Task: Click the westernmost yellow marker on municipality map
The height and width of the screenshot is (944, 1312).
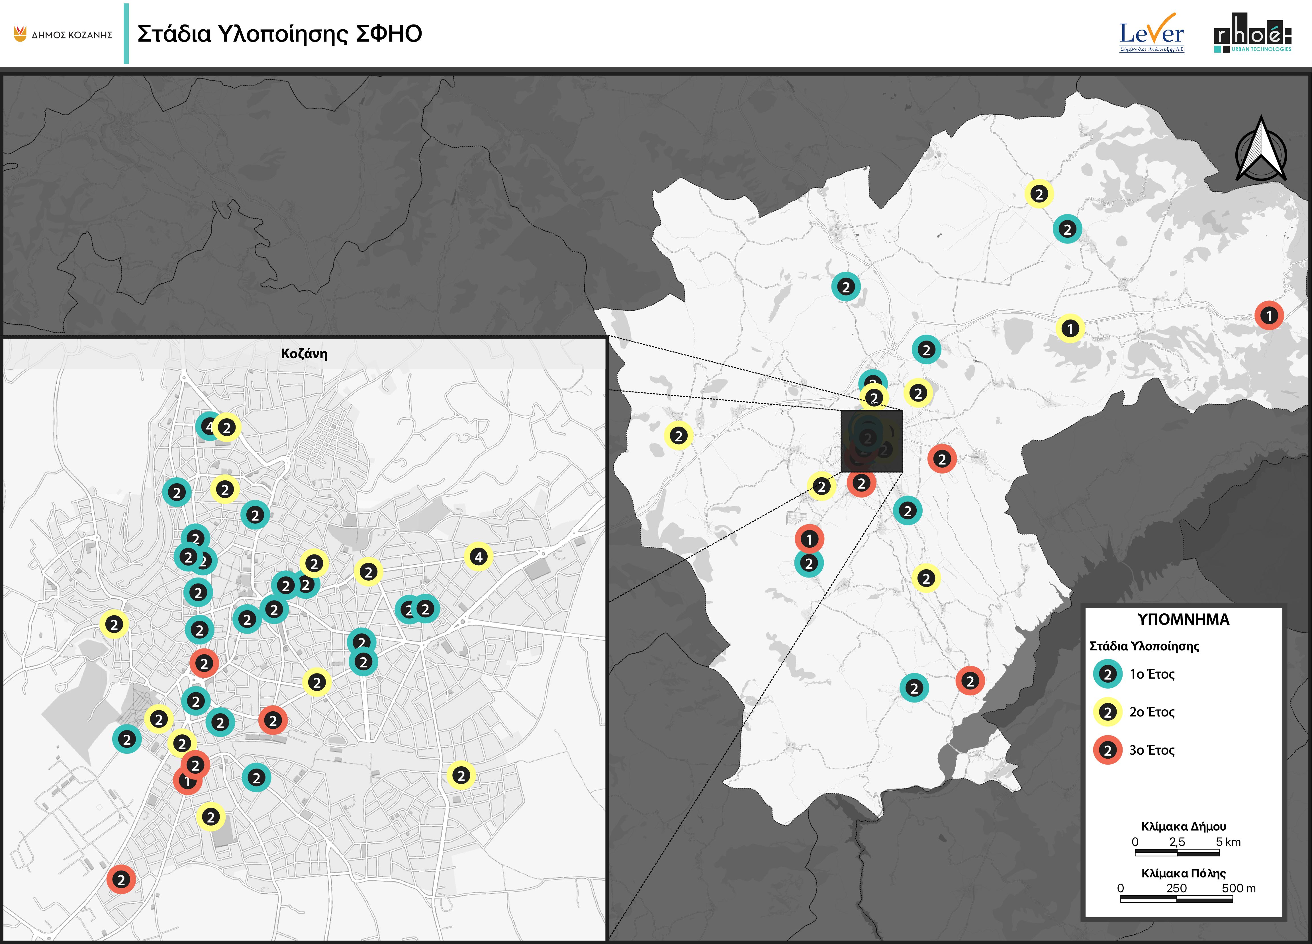Action: coord(679,436)
